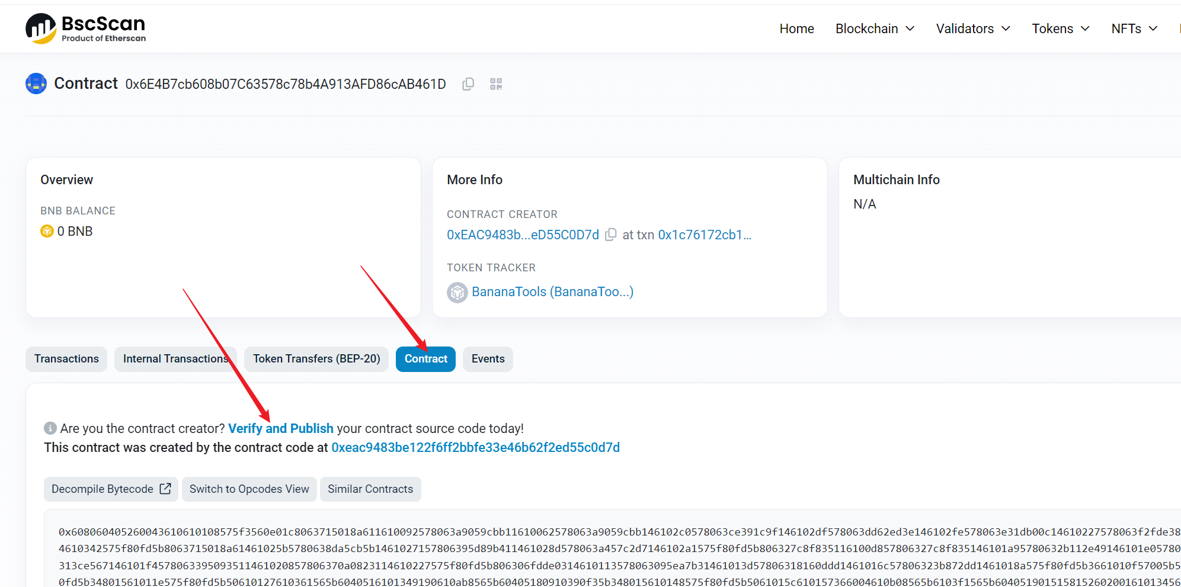Click the BNB coin icon

47,231
